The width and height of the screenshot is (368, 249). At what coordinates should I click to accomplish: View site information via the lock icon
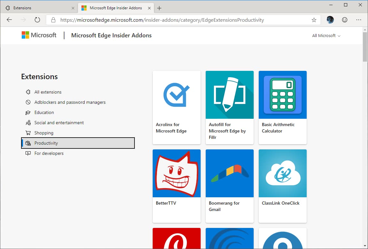[x=53, y=20]
